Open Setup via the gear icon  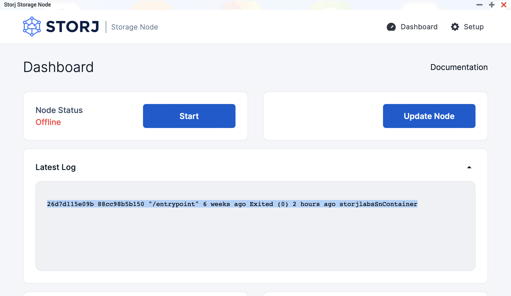(455, 27)
